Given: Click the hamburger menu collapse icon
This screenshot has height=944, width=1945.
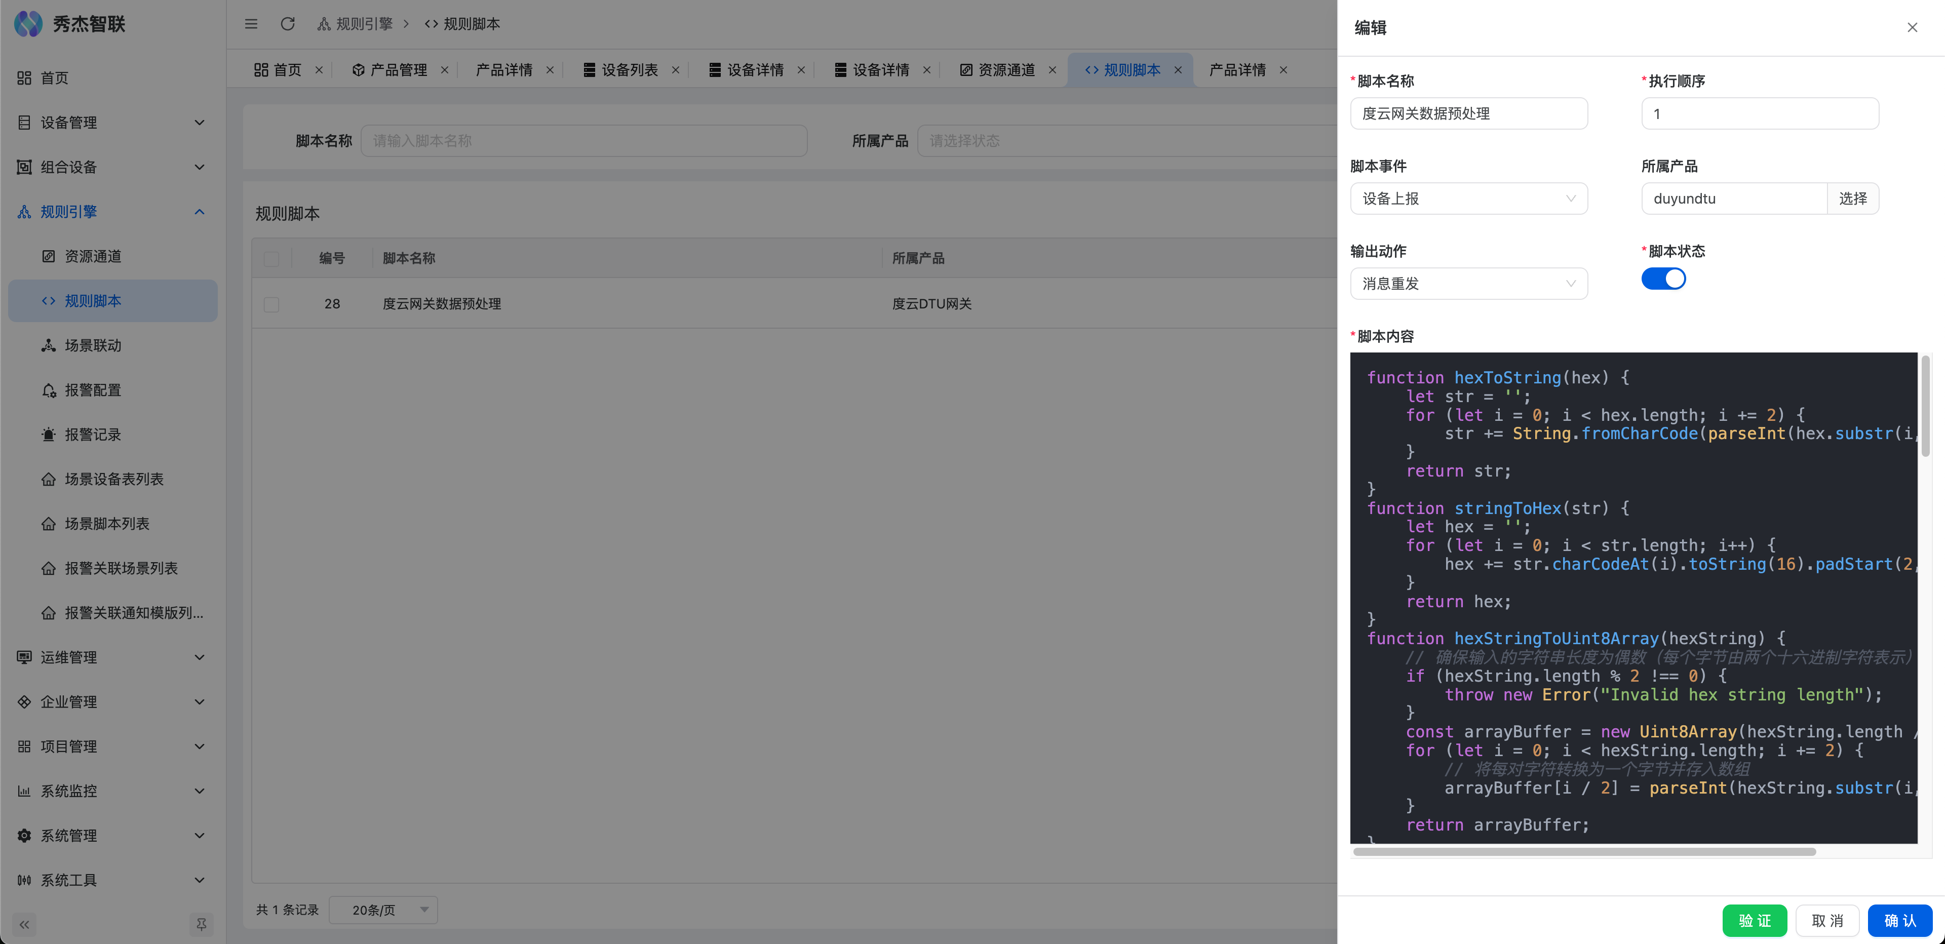Looking at the screenshot, I should [251, 24].
